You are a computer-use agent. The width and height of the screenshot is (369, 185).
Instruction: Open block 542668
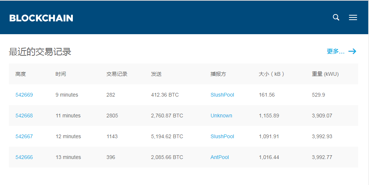pos(24,116)
